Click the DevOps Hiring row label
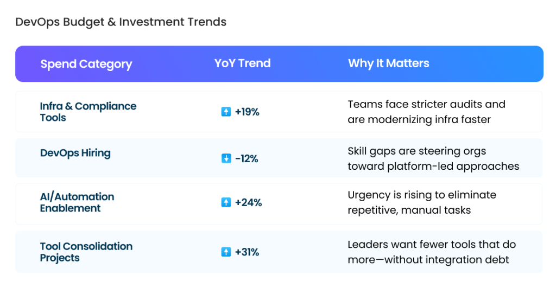This screenshot has width=556, height=288. pyautogui.click(x=75, y=153)
